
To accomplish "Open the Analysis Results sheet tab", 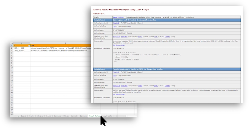I will tap(107, 116).
